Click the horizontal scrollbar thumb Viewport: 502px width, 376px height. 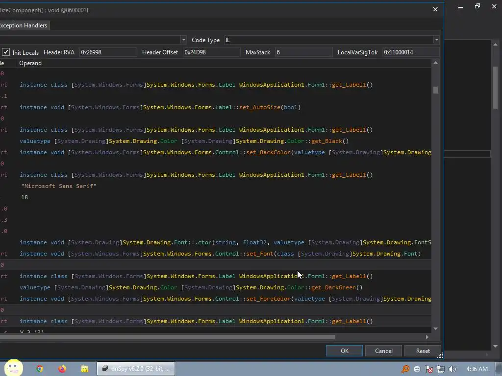coord(168,337)
